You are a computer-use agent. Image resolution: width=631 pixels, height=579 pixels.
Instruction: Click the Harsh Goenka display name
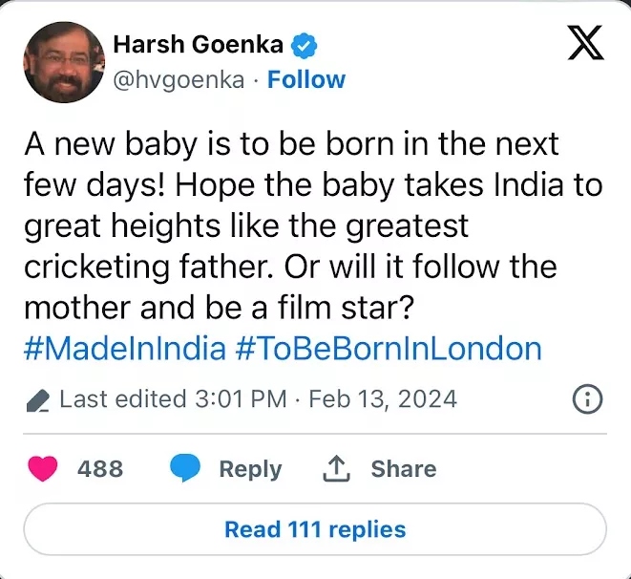[198, 45]
